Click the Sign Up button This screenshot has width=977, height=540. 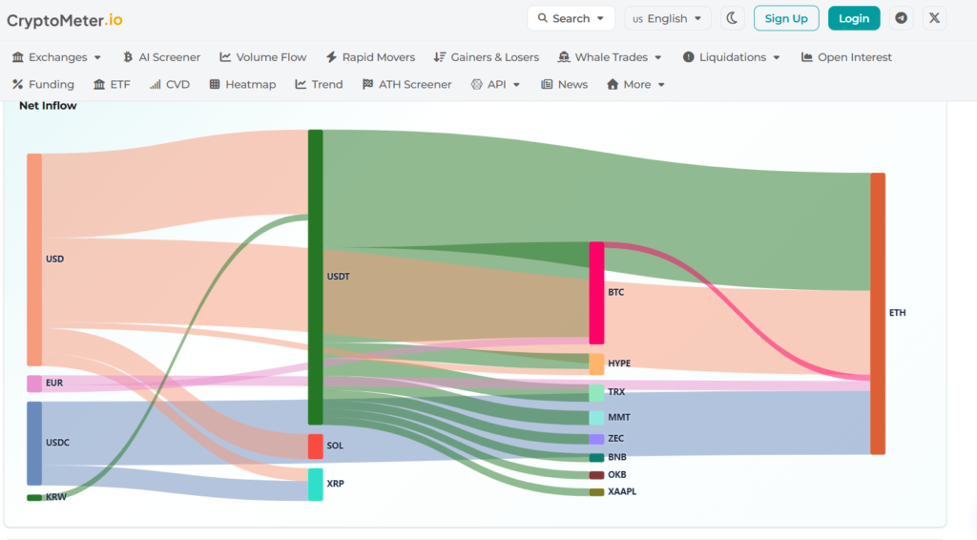(786, 19)
